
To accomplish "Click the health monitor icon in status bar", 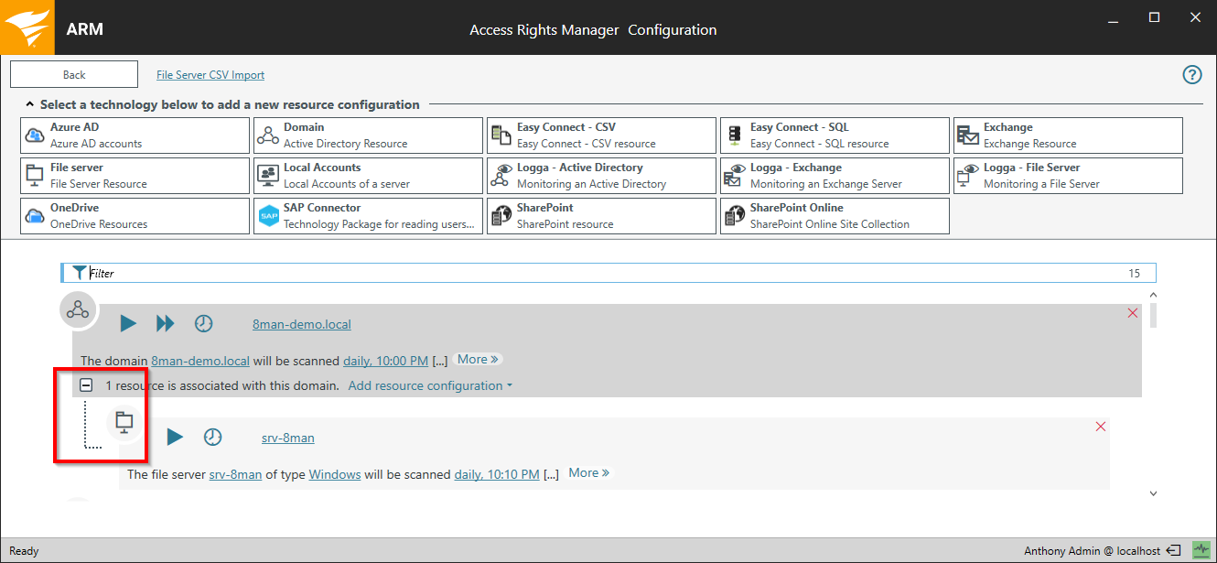I will click(1201, 550).
